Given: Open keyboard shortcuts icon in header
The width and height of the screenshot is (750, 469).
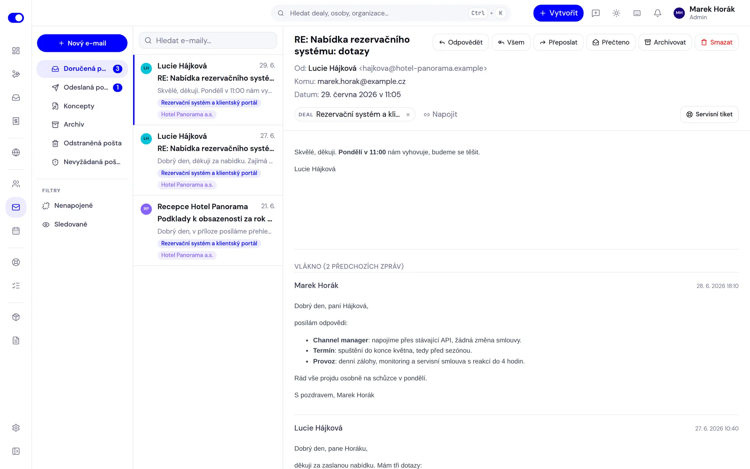Looking at the screenshot, I should click(637, 13).
